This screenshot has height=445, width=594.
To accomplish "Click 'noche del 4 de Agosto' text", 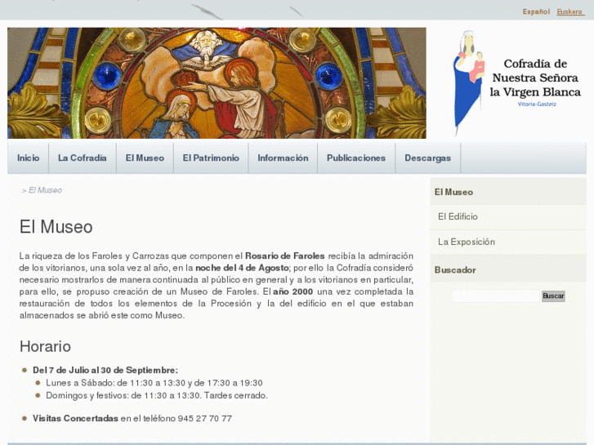I will [242, 268].
